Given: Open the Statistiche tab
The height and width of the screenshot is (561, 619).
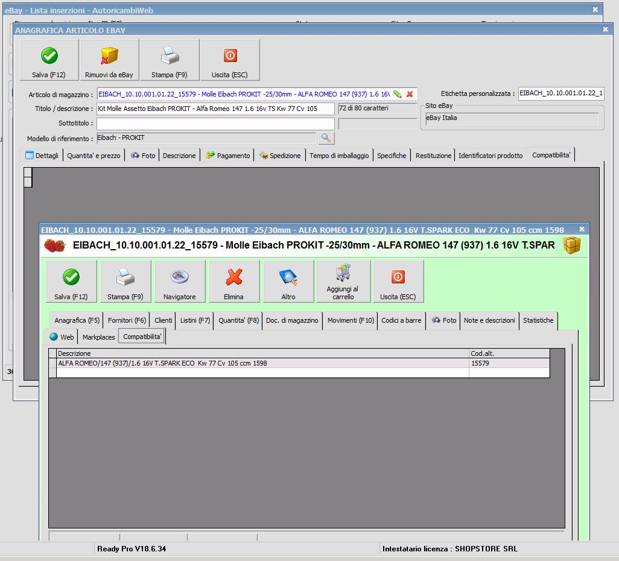Looking at the screenshot, I should coord(539,320).
